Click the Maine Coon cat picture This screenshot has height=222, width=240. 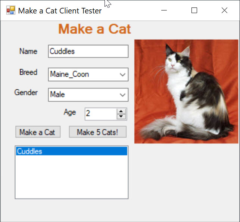point(186,92)
